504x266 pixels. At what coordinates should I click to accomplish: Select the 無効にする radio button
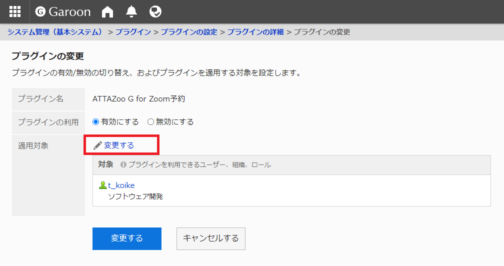(150, 121)
